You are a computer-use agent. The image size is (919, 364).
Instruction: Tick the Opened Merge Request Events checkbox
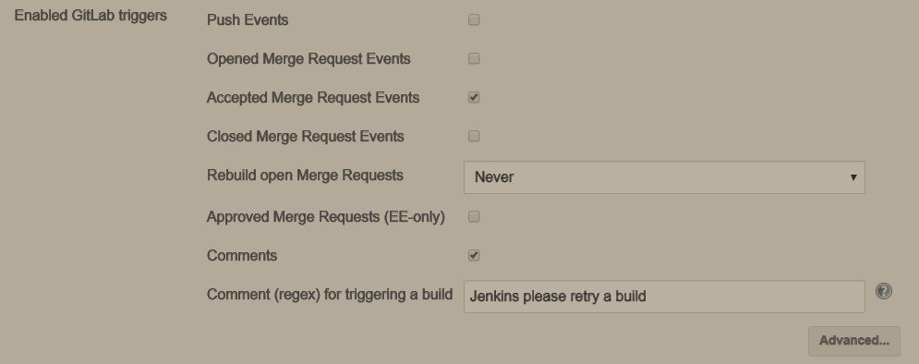pyautogui.click(x=474, y=58)
